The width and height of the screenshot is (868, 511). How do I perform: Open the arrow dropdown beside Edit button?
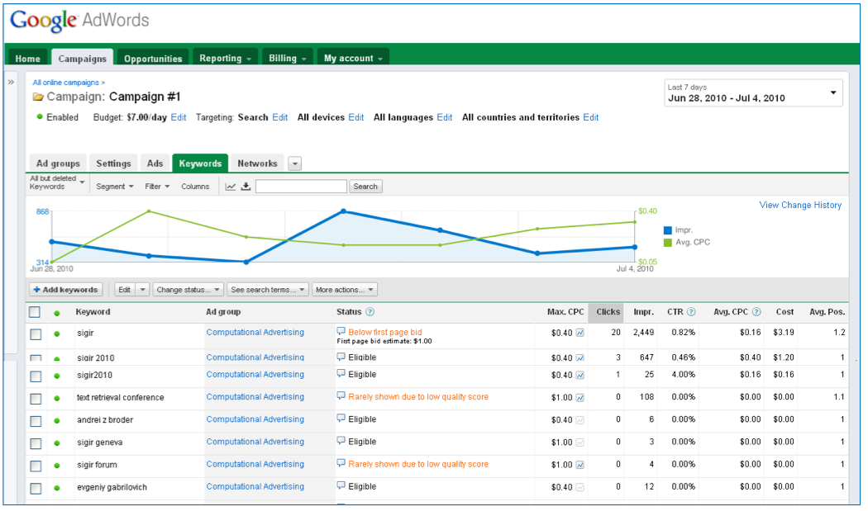(x=143, y=290)
